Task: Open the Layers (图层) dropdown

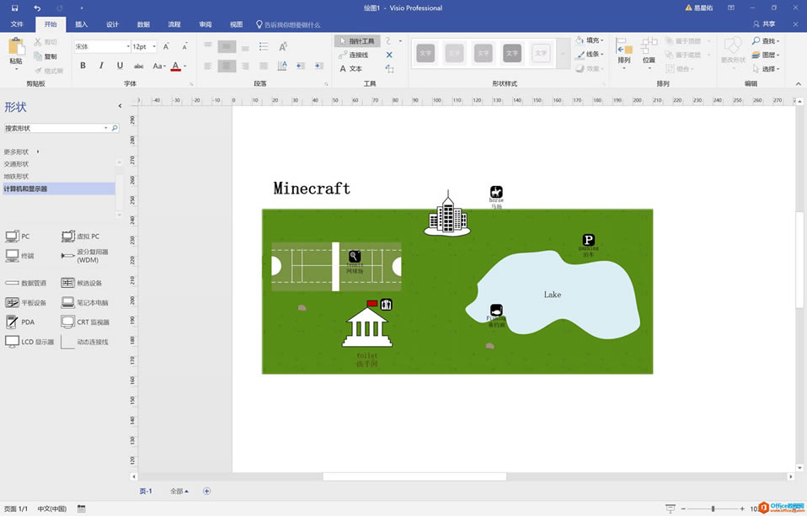Action: click(x=766, y=55)
